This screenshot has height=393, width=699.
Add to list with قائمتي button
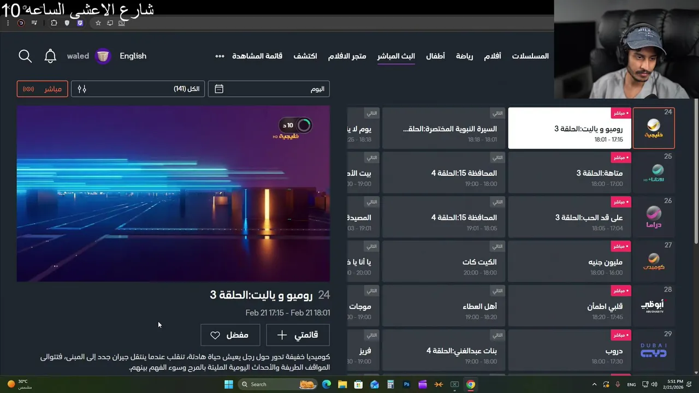pyautogui.click(x=298, y=335)
